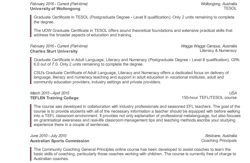
Task: Click the March 2015 - April 2015 date
Action: coord(50,93)
